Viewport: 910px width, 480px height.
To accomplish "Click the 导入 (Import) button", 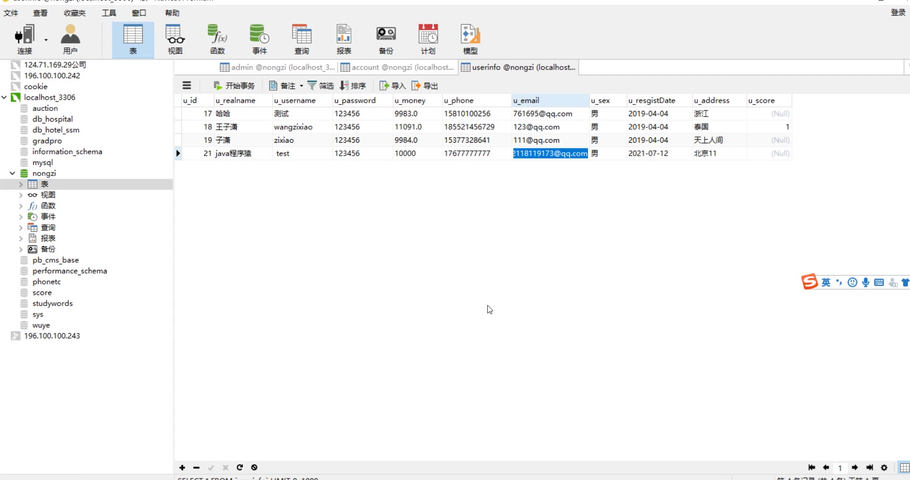I will coord(392,86).
